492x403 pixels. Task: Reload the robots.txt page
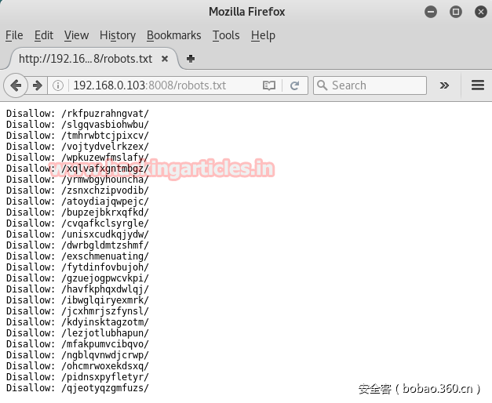point(294,85)
